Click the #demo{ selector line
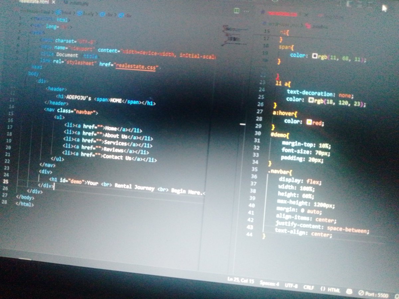The image size is (399, 299). pos(280,135)
